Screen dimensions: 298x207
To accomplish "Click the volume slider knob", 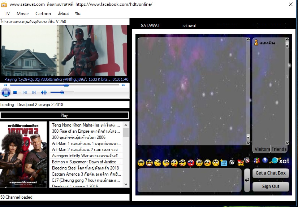I will (x=62, y=92).
